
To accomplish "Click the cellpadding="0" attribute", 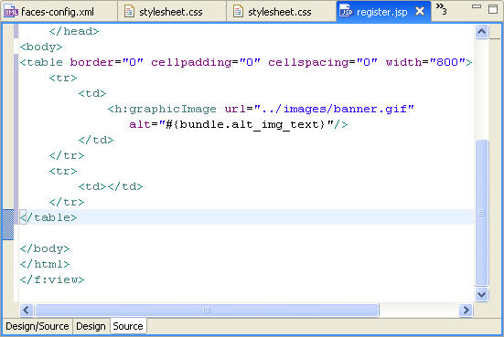I will [x=206, y=62].
